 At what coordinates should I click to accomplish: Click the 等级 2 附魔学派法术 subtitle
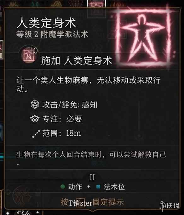(52, 34)
